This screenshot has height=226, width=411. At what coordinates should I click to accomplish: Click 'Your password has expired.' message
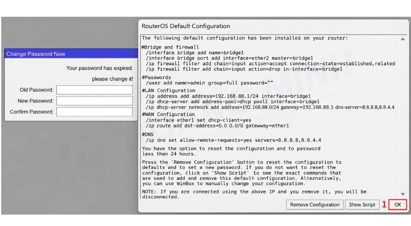99,68
